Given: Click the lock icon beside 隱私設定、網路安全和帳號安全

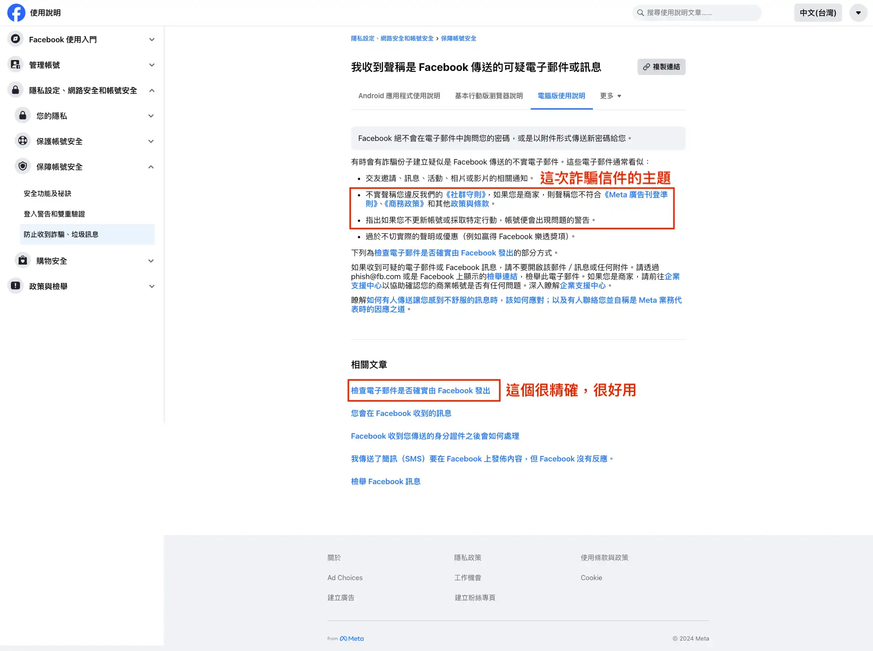Looking at the screenshot, I should tap(15, 90).
